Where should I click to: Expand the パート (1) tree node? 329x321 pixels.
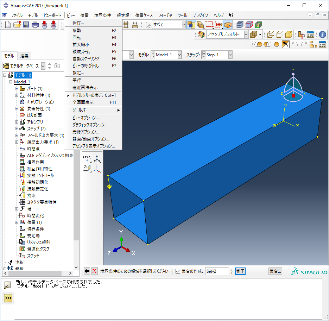pyautogui.click(x=17, y=89)
